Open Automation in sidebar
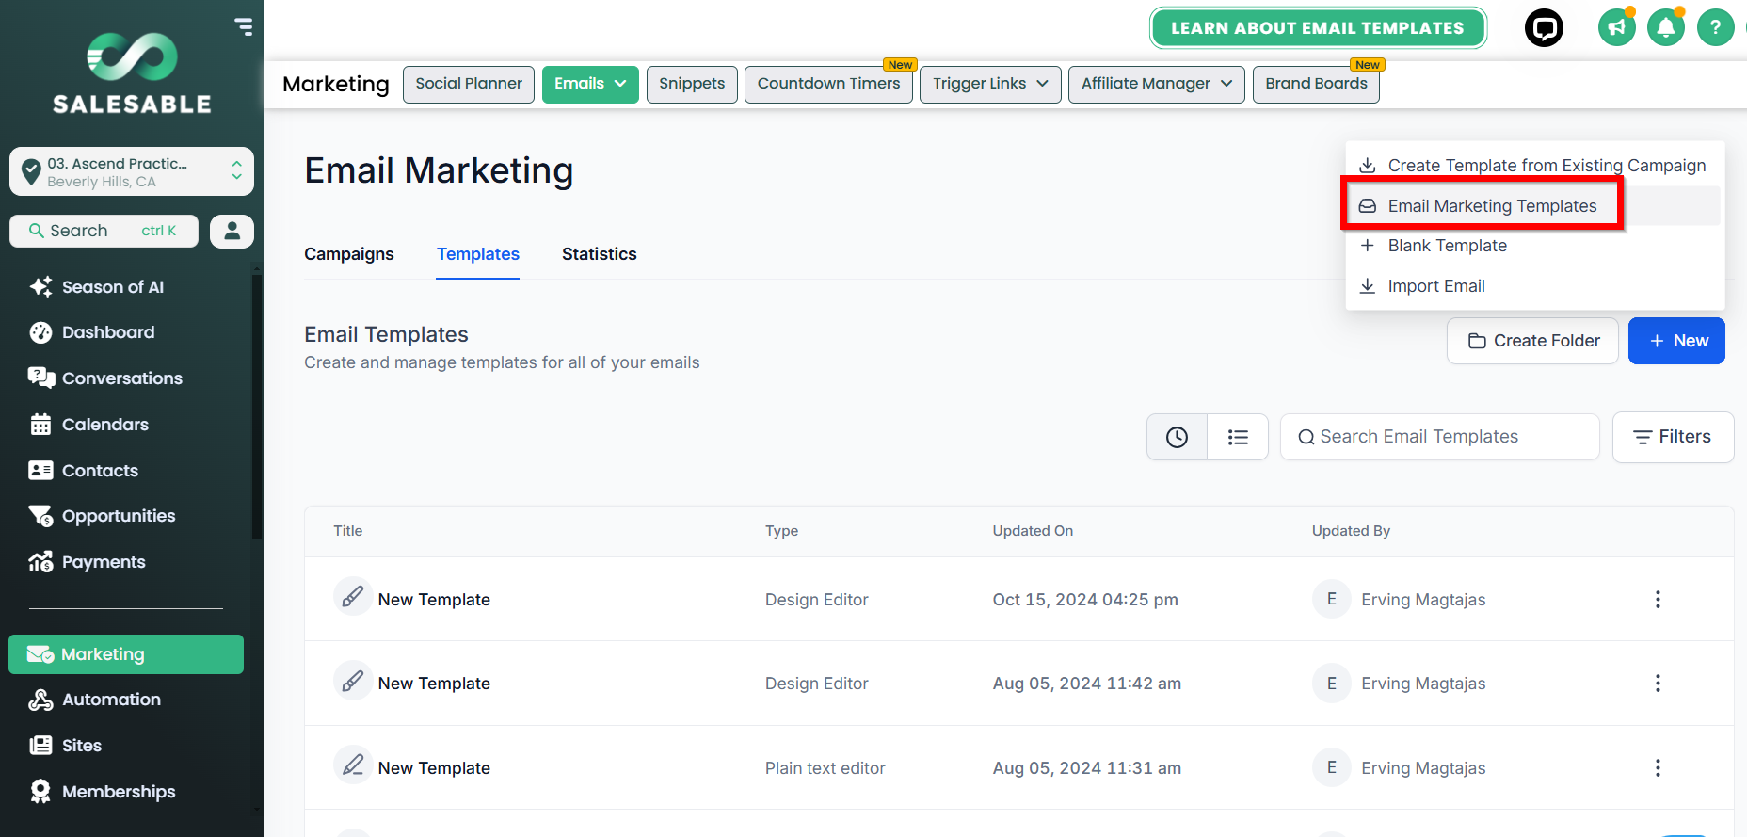The image size is (1747, 837). tap(94, 700)
